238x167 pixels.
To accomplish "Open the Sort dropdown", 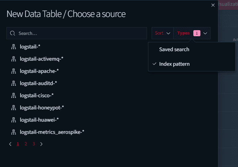I will click(163, 33).
